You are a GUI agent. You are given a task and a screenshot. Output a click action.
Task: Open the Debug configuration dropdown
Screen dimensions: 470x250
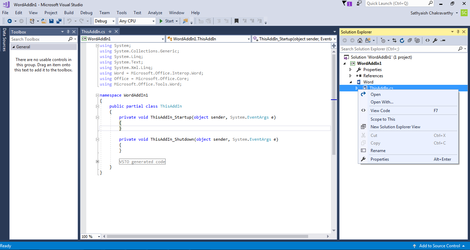(x=113, y=21)
